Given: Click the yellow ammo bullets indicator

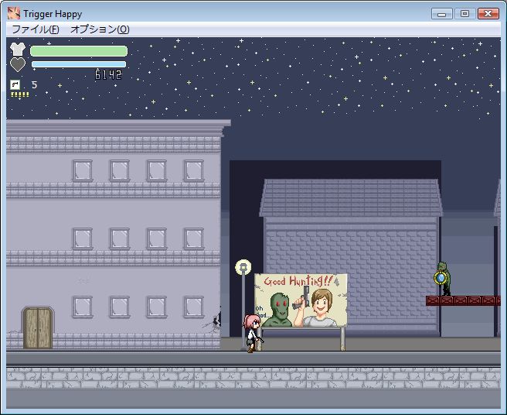Looking at the screenshot, I should tap(19, 94).
